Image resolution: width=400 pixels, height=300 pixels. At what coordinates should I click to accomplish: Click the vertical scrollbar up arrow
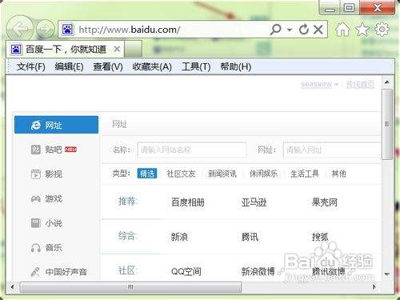point(387,82)
